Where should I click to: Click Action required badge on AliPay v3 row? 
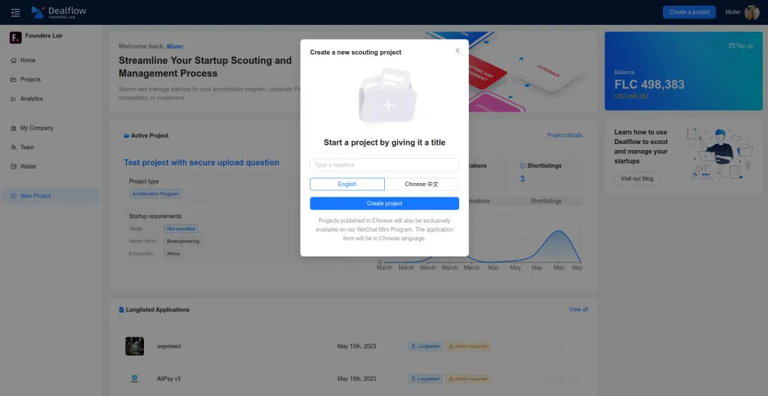(x=468, y=379)
